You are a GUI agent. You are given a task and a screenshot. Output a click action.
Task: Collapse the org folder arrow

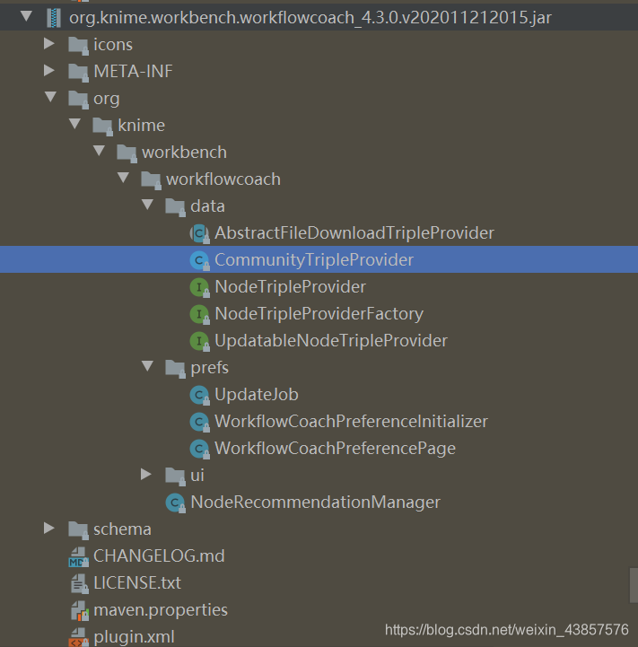(50, 98)
